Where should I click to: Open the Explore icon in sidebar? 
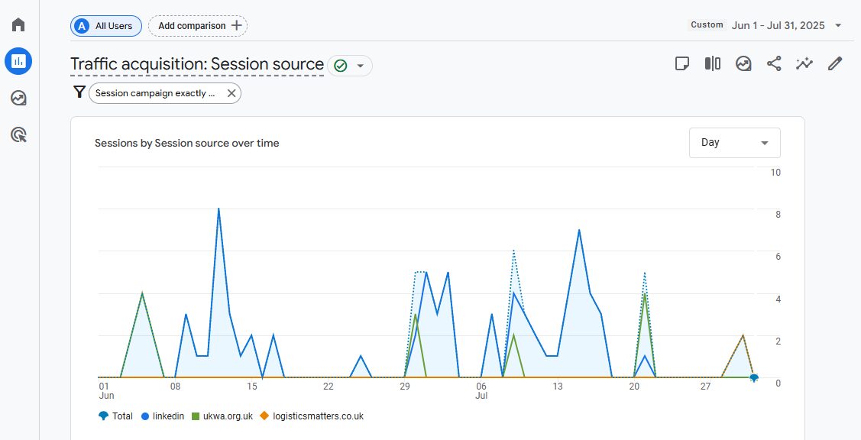(18, 99)
